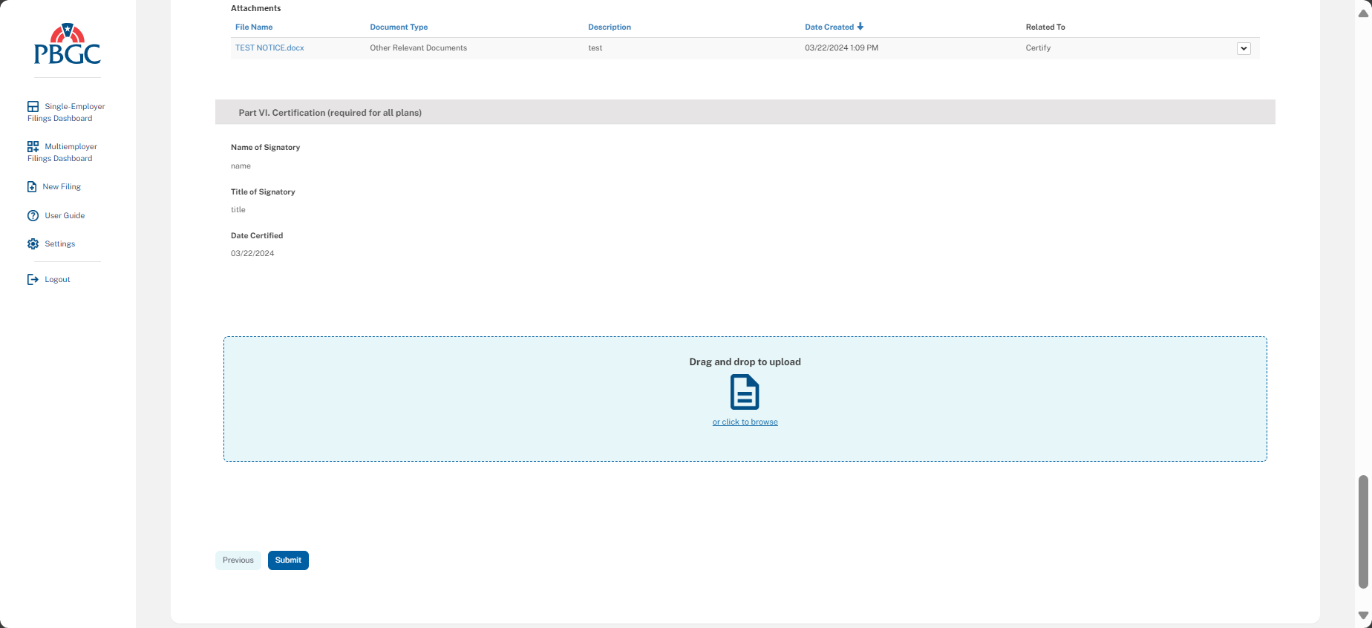Click the Multiemployer dashboard tiles icon
1372x628 pixels.
tap(33, 147)
